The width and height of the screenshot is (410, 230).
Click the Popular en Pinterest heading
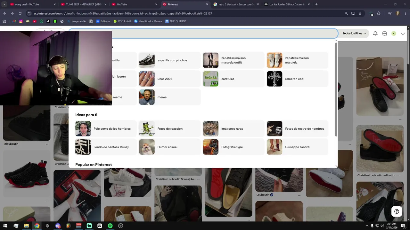click(x=94, y=165)
